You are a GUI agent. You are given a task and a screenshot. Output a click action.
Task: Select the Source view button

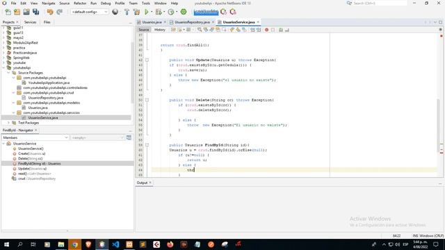click(x=144, y=30)
